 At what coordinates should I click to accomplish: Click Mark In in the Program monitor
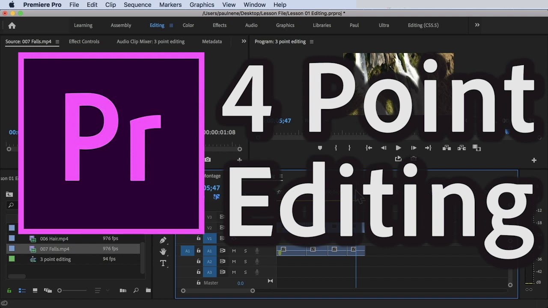(336, 148)
